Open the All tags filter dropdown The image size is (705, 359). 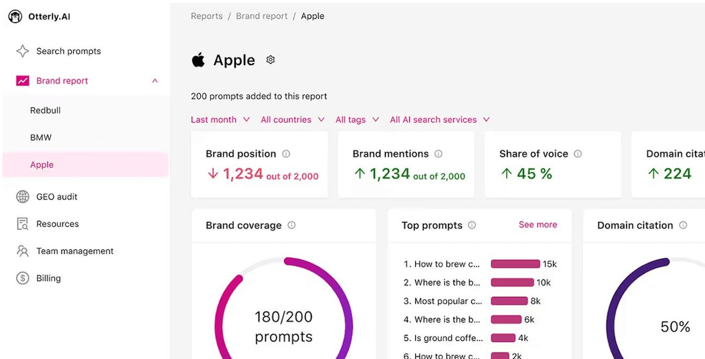[357, 120]
